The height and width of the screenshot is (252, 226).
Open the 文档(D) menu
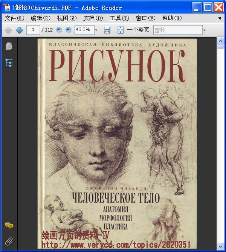click(93, 18)
